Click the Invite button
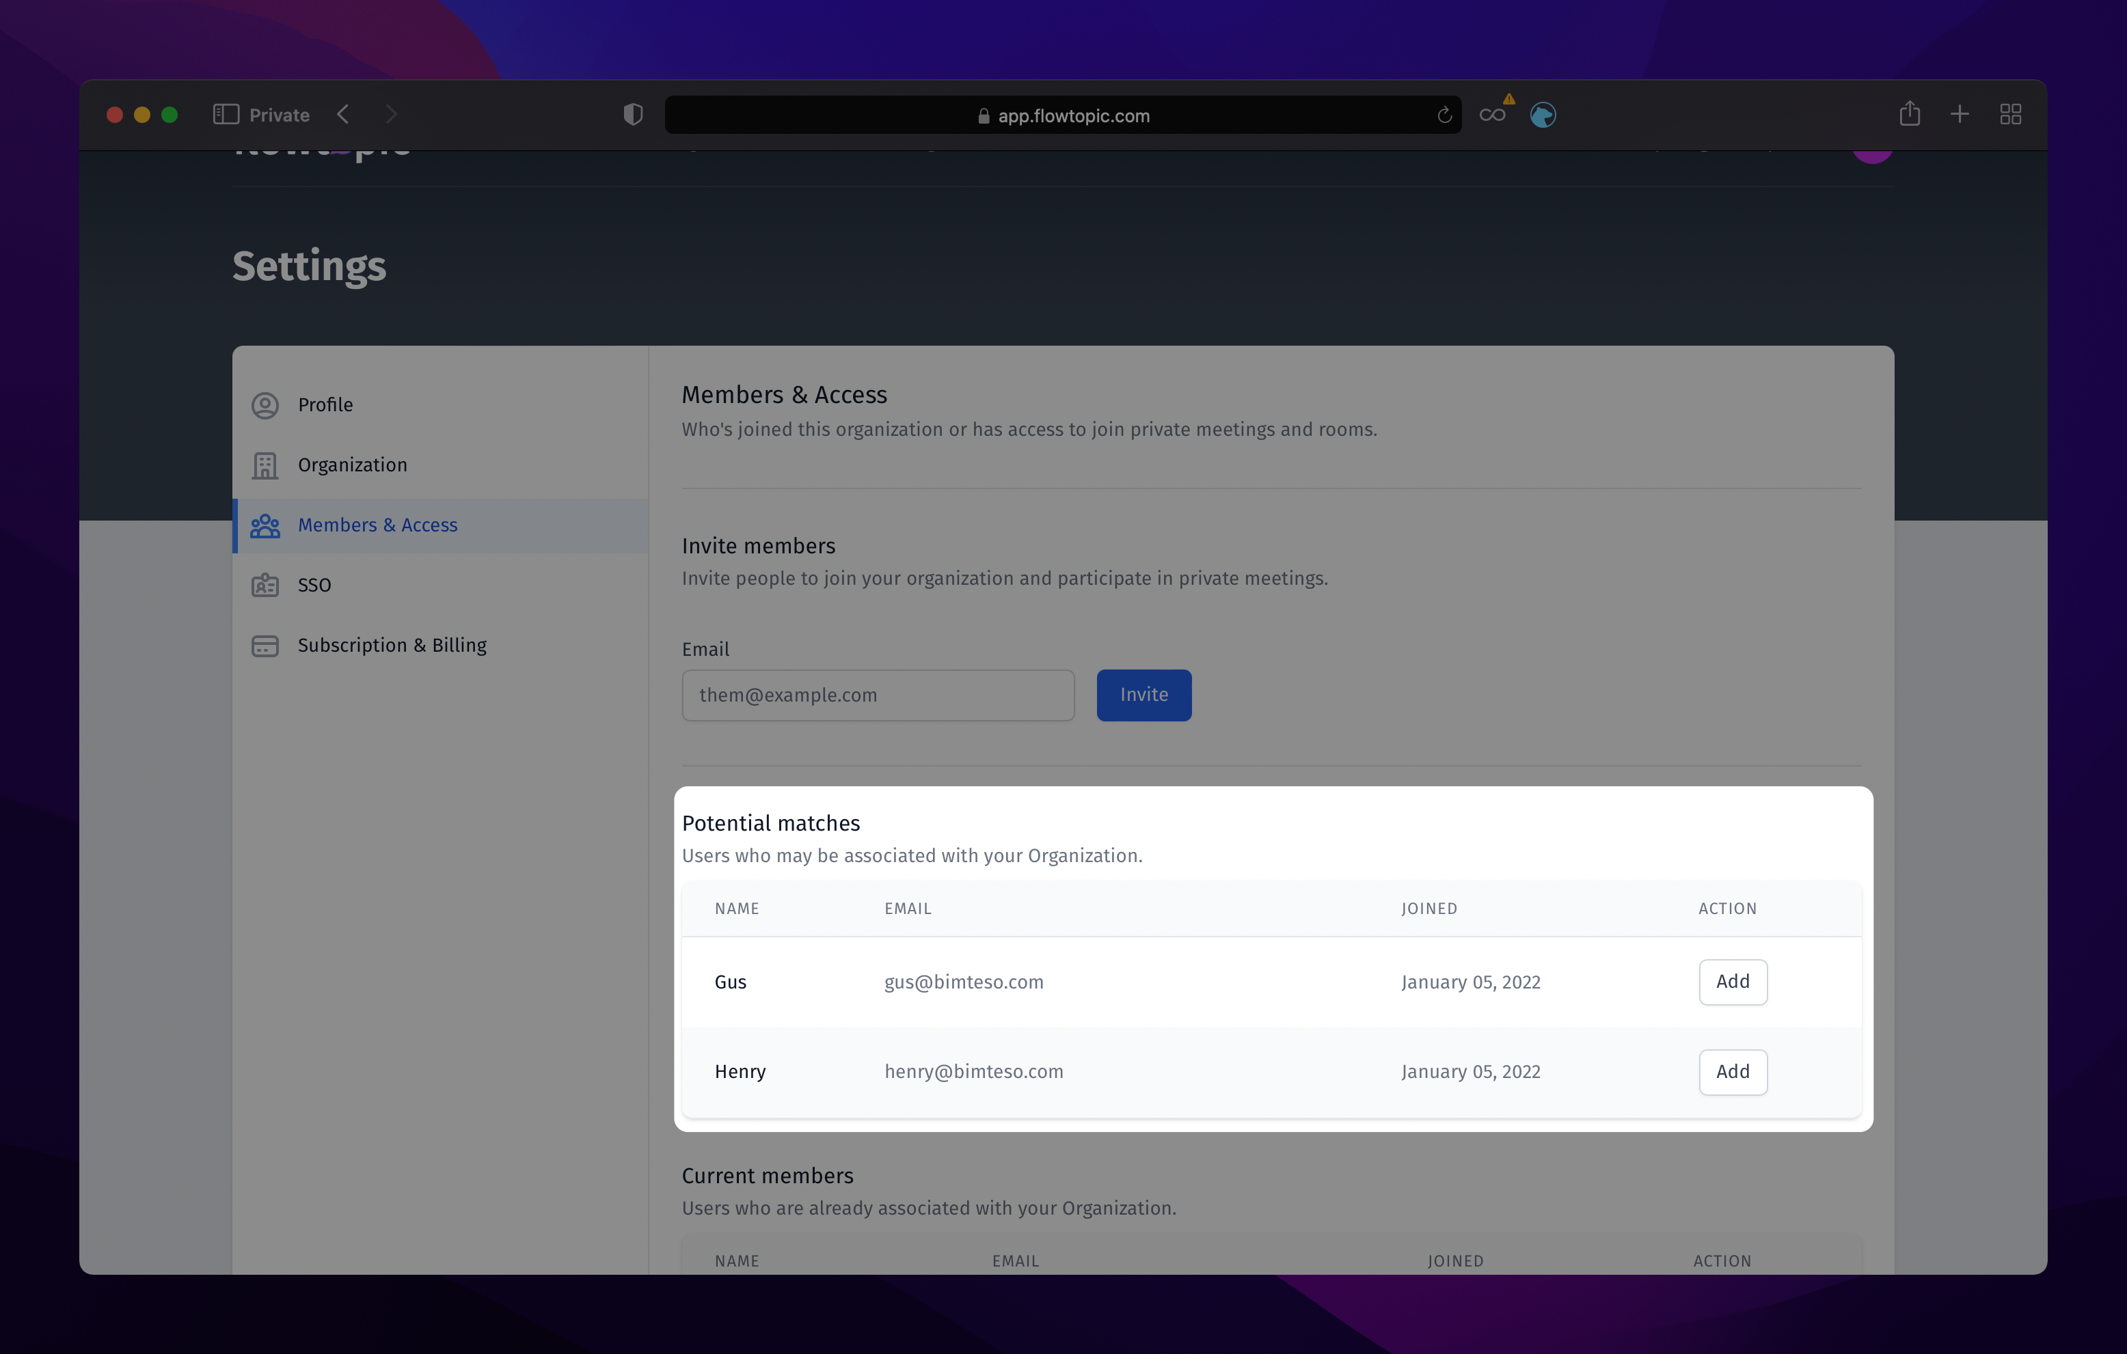This screenshot has width=2127, height=1354. point(1143,694)
